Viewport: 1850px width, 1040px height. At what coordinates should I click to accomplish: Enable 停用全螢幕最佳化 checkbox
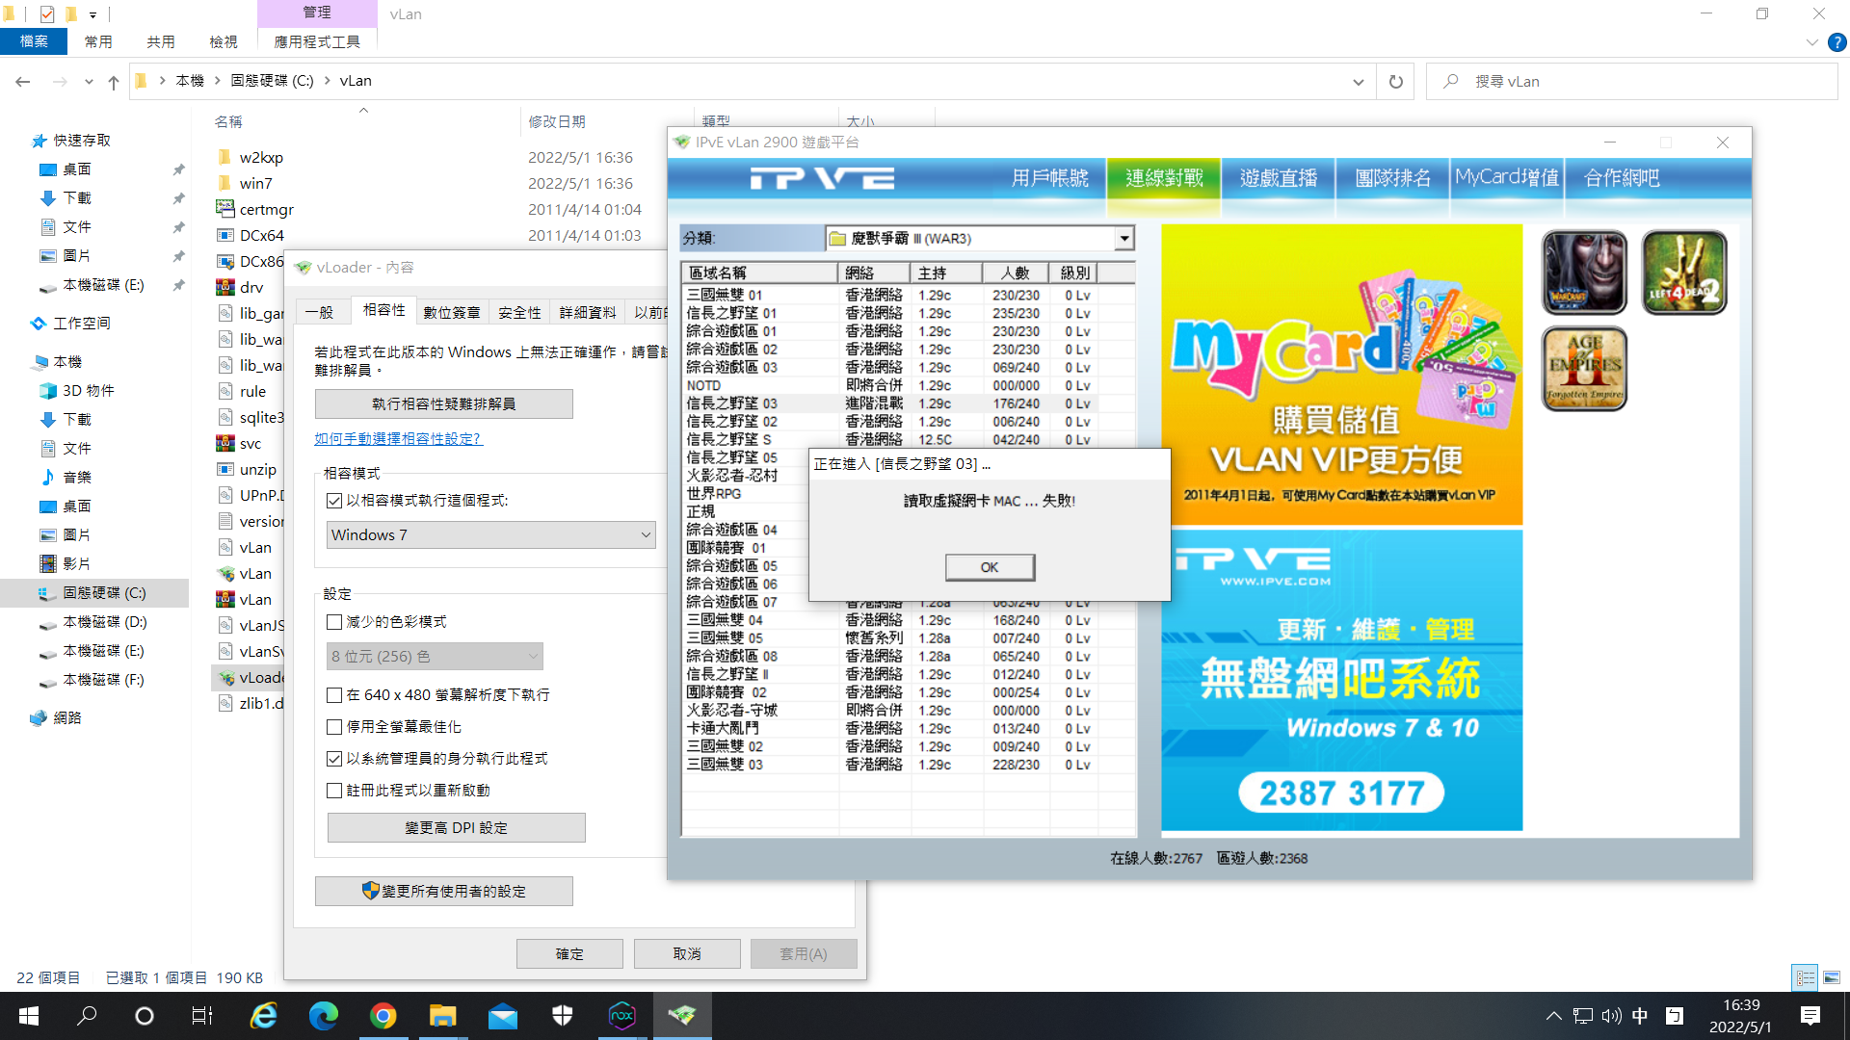point(334,727)
